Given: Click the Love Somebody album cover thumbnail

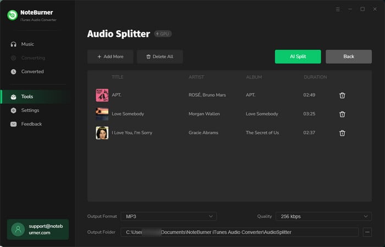Looking at the screenshot, I should pyautogui.click(x=102, y=114).
